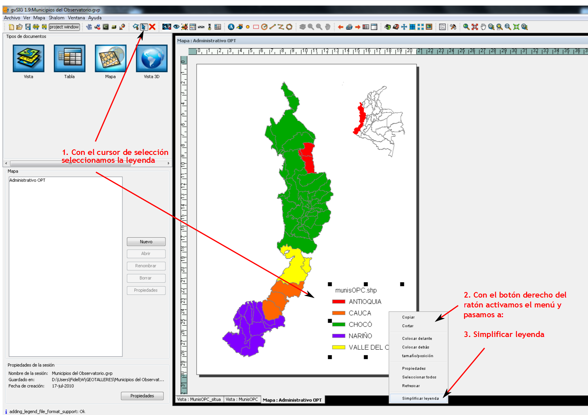This screenshot has height=415, width=588.
Task: Open the Archivo menu
Action: 12,18
